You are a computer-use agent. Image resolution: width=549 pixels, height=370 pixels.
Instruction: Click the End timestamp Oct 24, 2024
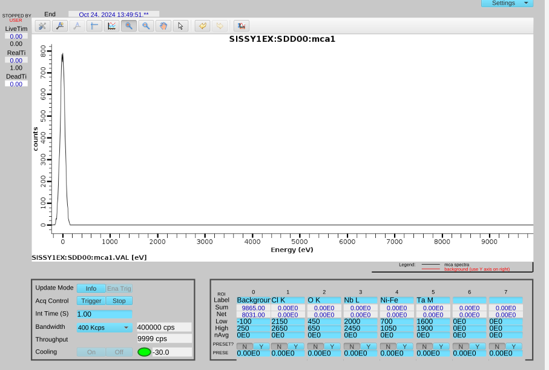[x=114, y=15]
